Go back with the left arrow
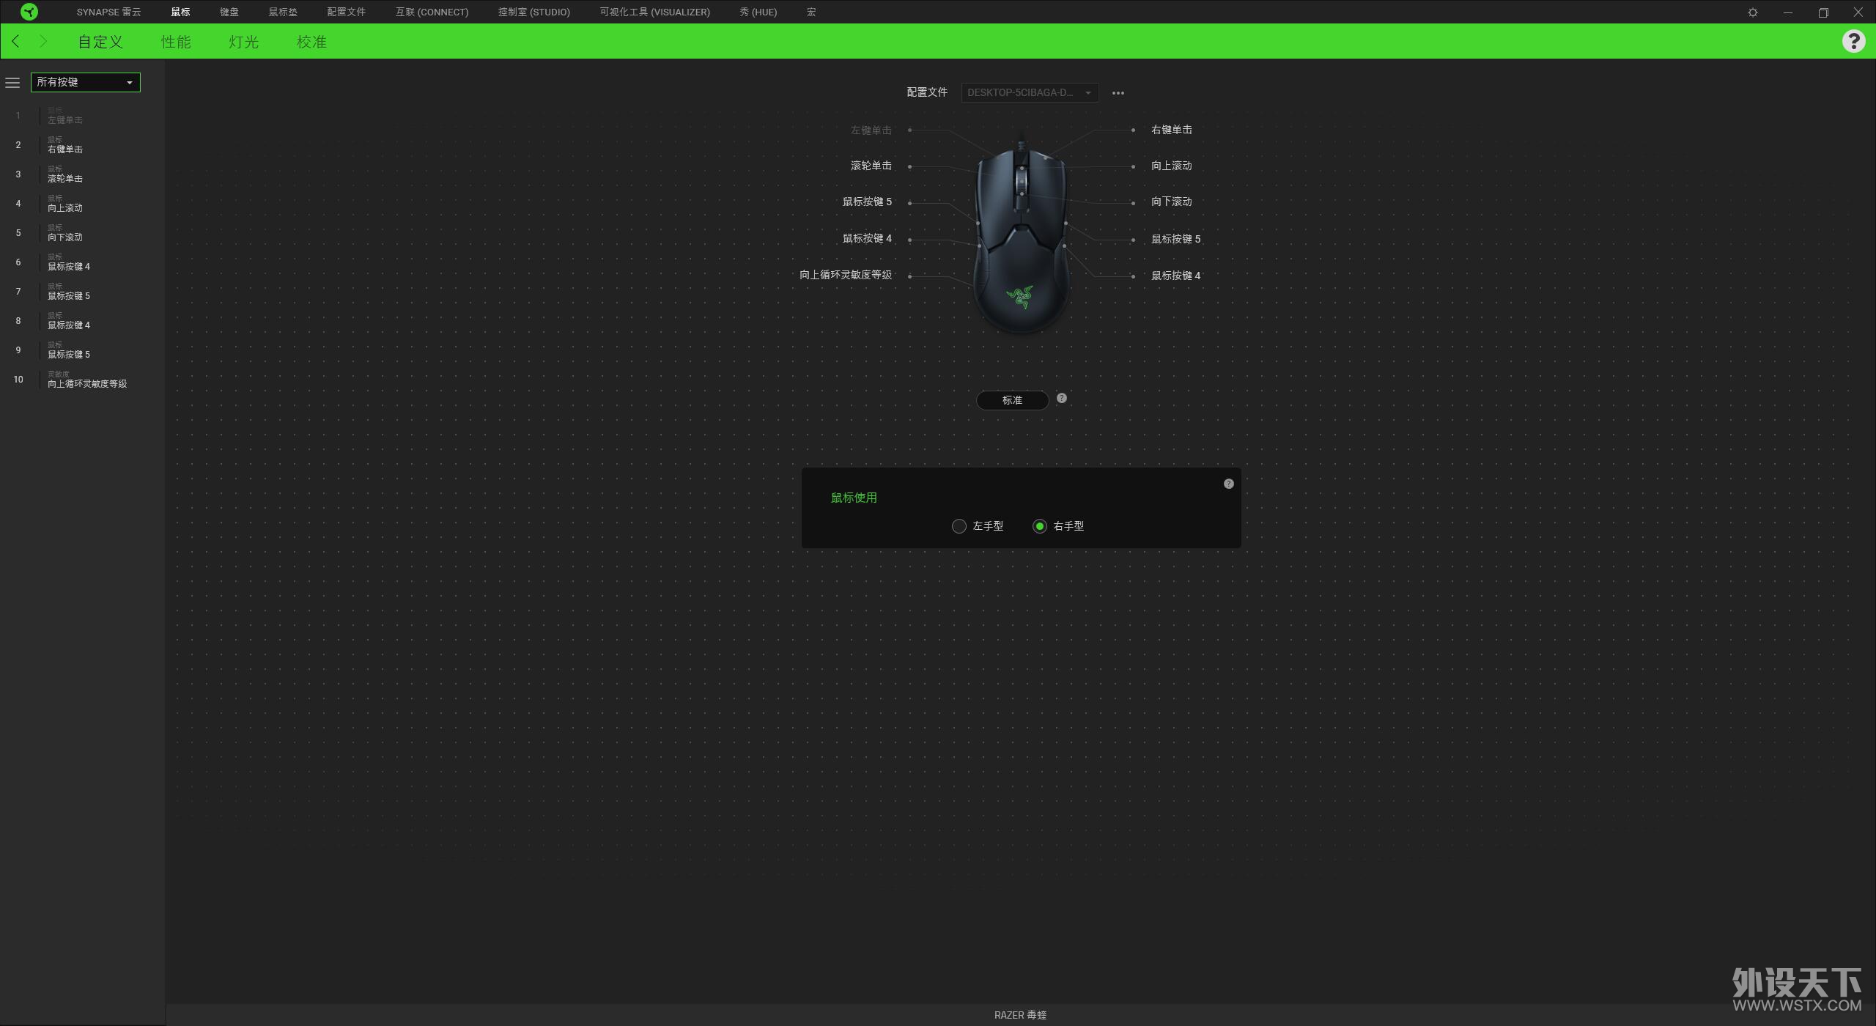This screenshot has height=1026, width=1876. point(16,41)
